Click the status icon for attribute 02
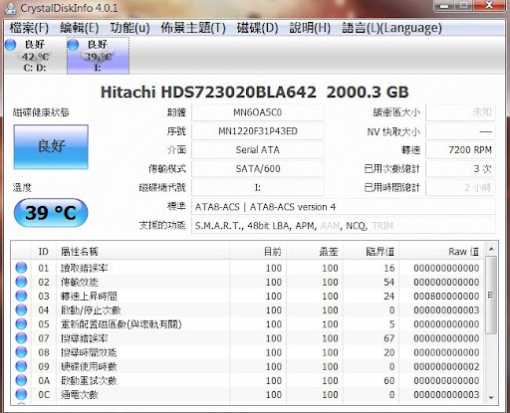Viewport: 510px width, 413px height. pos(21,282)
